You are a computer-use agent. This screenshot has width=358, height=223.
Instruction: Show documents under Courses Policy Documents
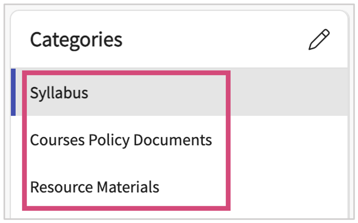point(121,140)
